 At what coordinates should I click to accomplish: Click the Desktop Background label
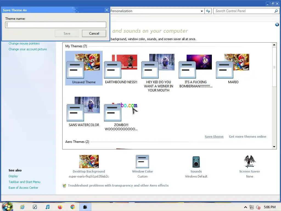(89, 171)
